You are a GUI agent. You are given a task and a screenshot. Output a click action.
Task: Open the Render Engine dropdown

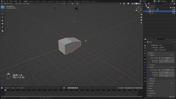[167, 45]
